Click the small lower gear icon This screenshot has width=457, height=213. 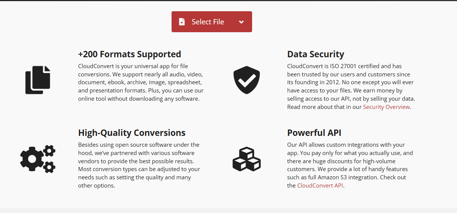(49, 167)
